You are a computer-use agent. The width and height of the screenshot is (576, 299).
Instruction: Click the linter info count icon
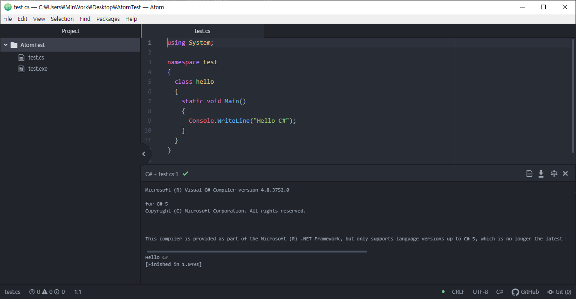(57, 292)
